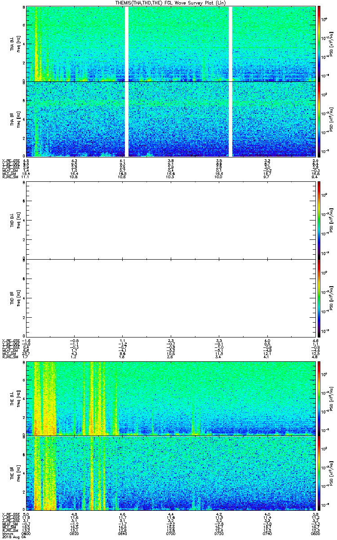This screenshot has height=540, width=337.
Task: Select the 'THA B⊥' y-axis label
Action: coord(13,45)
